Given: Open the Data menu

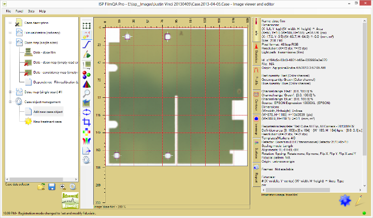Looking at the screenshot, I should (31, 11).
